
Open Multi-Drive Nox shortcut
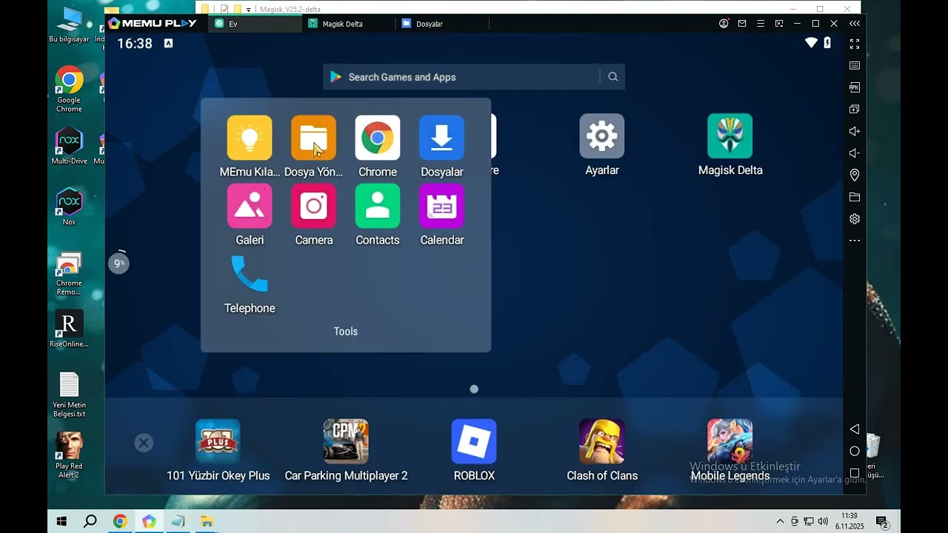click(69, 146)
